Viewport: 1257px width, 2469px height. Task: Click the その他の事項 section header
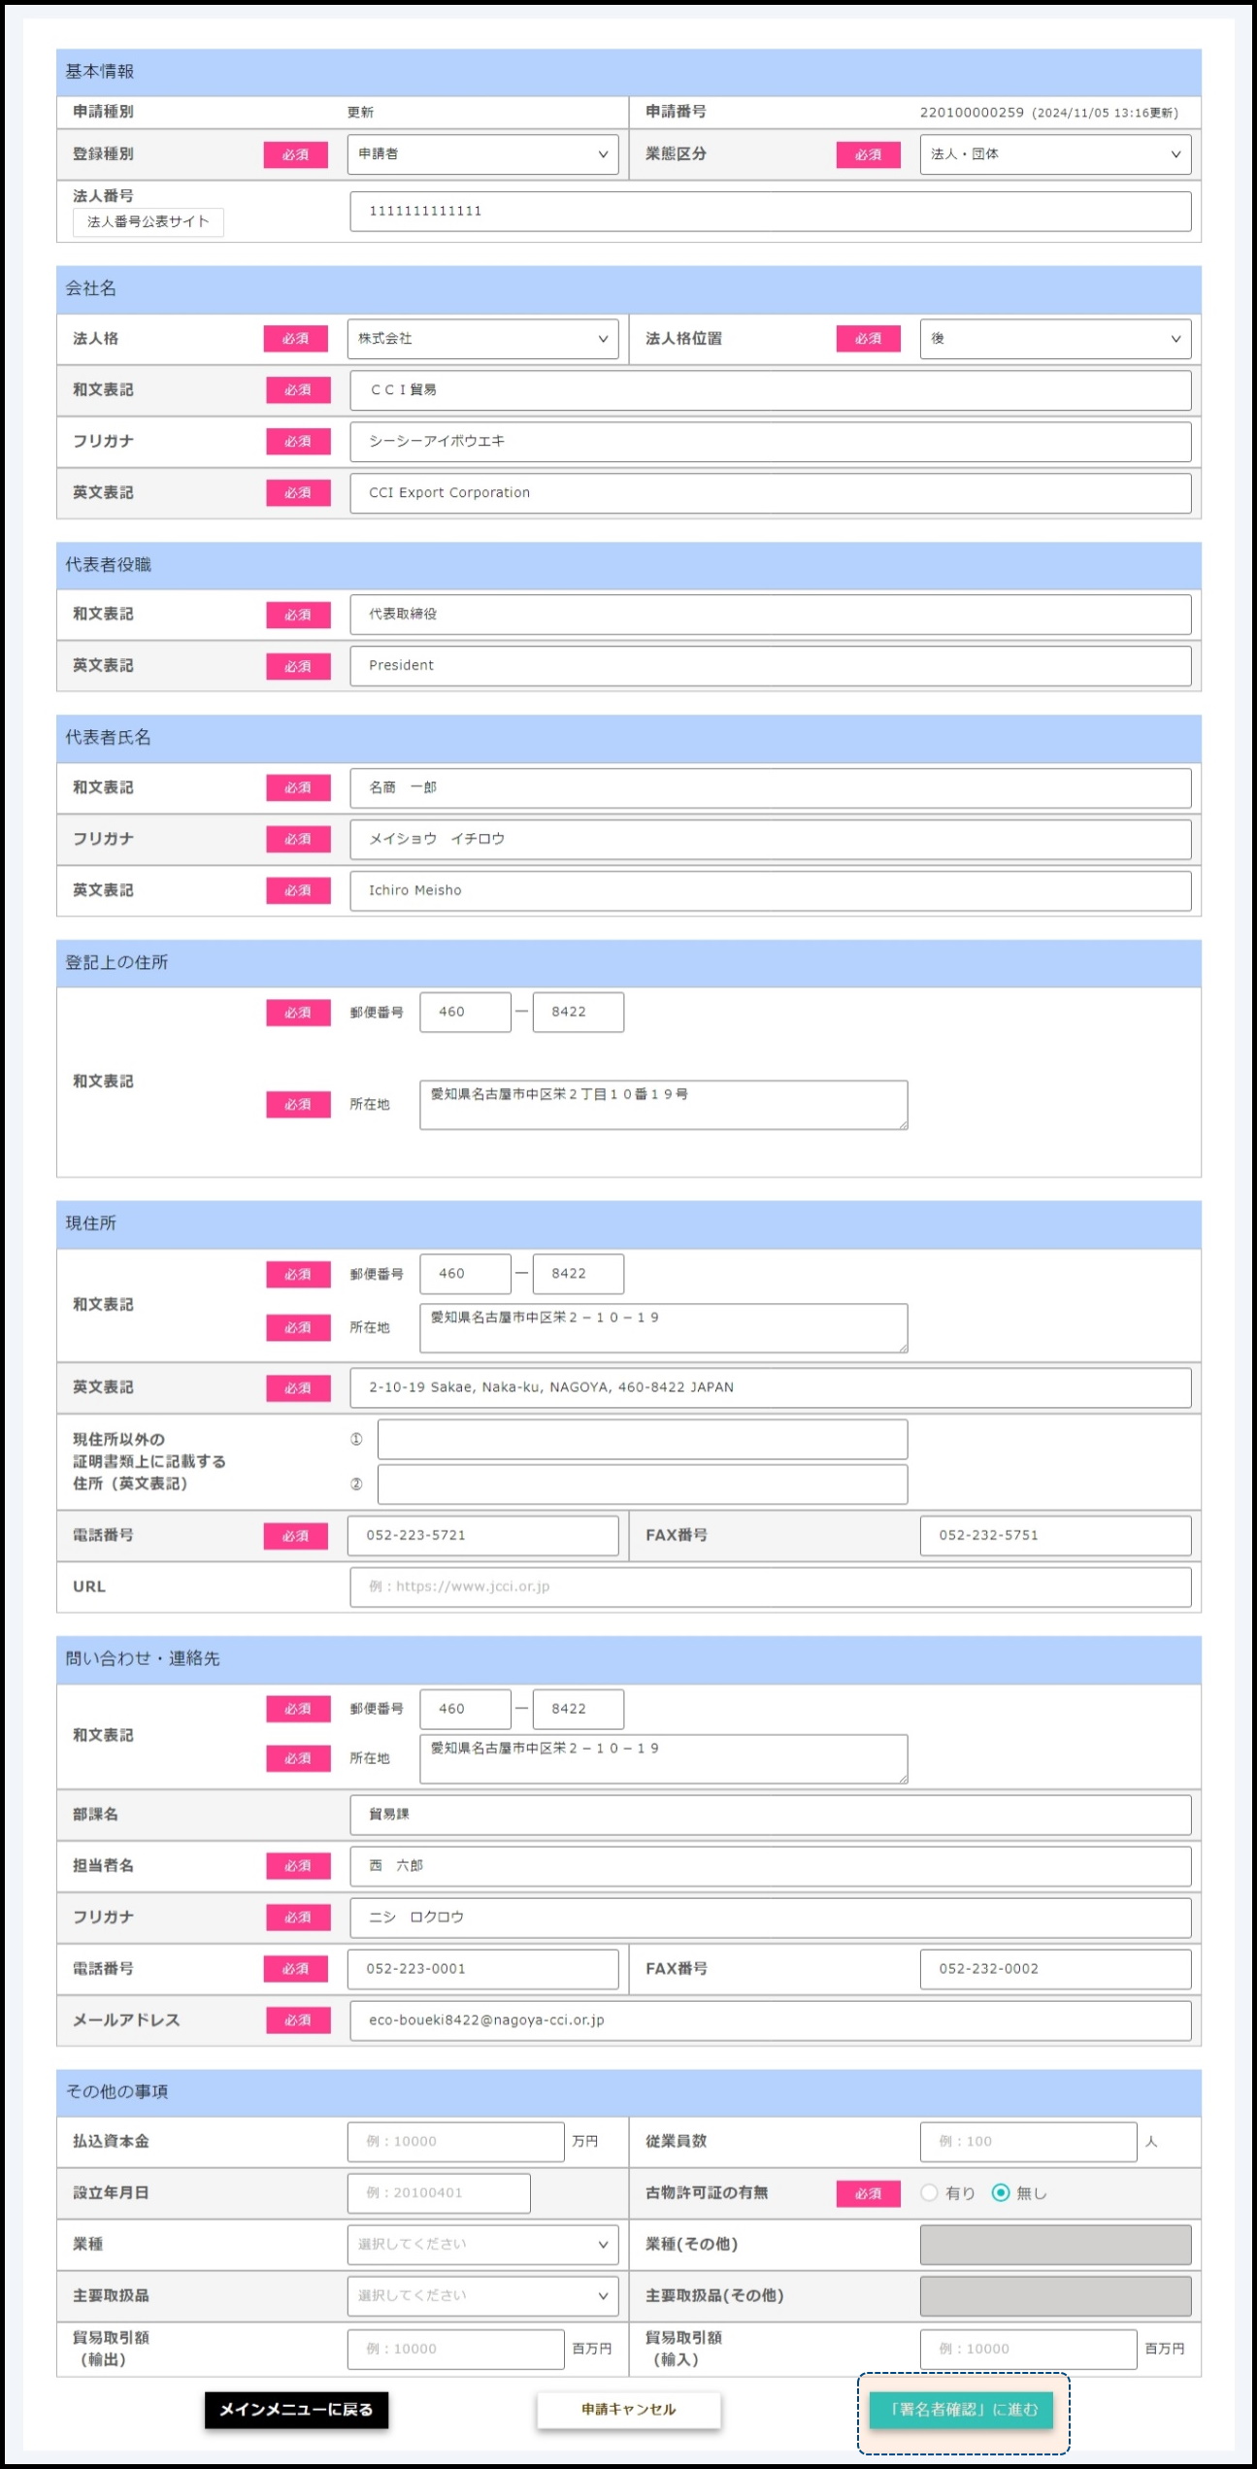pos(629,2092)
